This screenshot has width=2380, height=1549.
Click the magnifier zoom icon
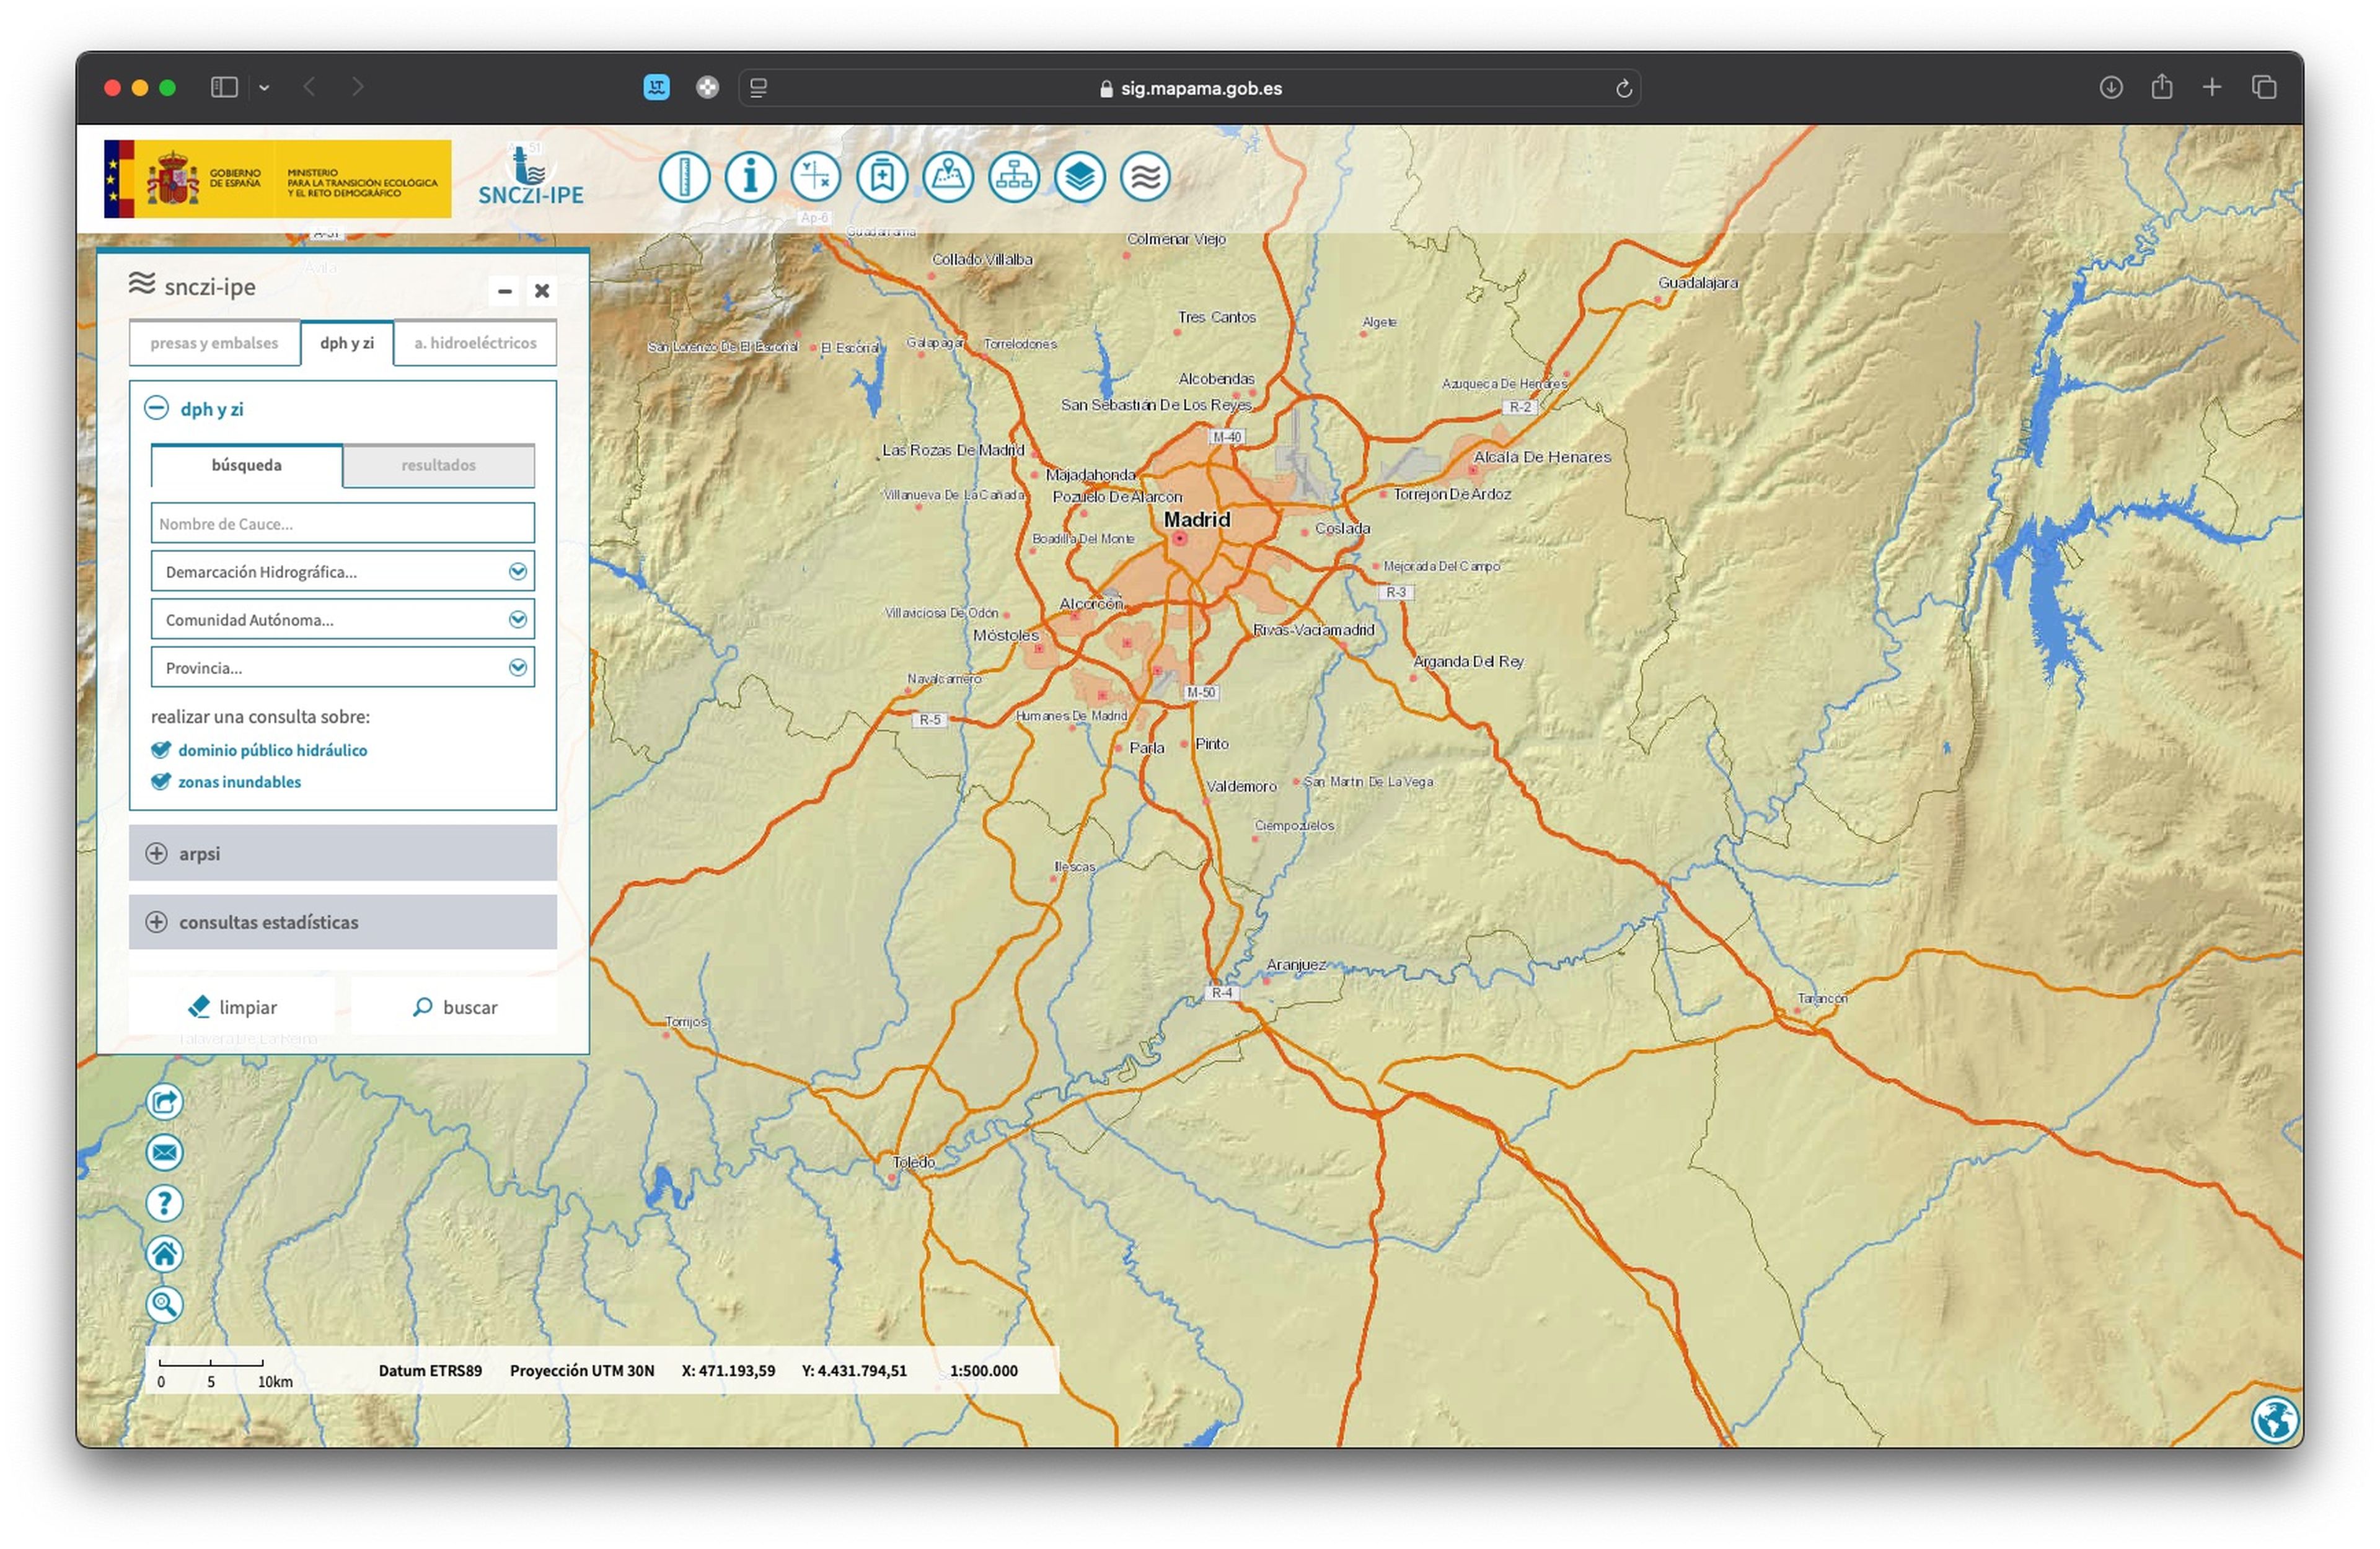click(x=165, y=1305)
